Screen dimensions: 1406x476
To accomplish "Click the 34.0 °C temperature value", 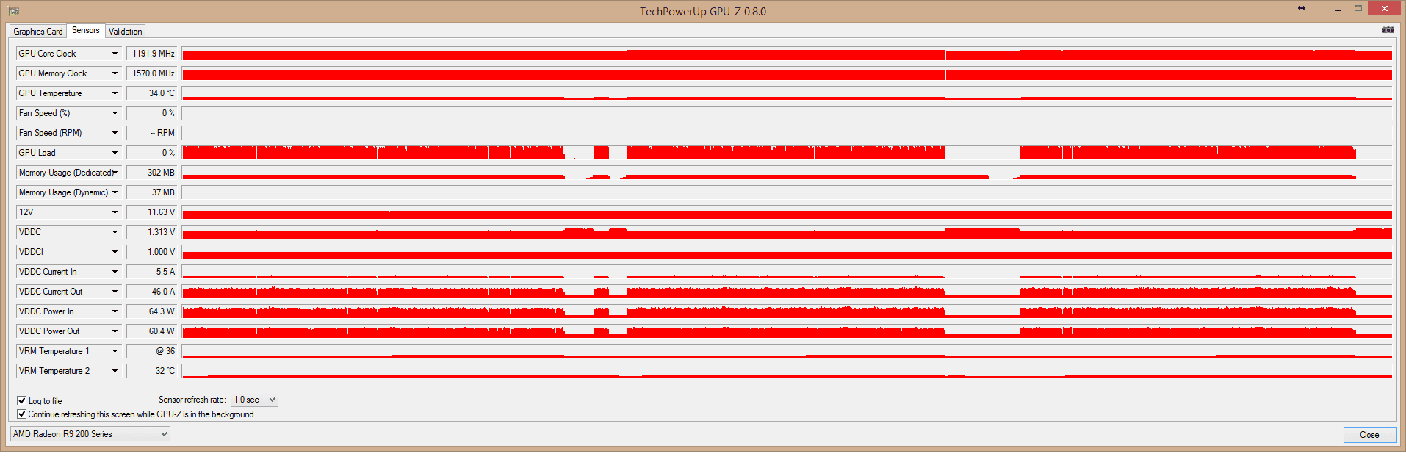I will click(151, 93).
